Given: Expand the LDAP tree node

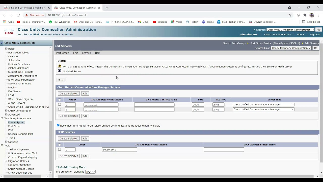Looking at the screenshot, I should pos(6,95).
